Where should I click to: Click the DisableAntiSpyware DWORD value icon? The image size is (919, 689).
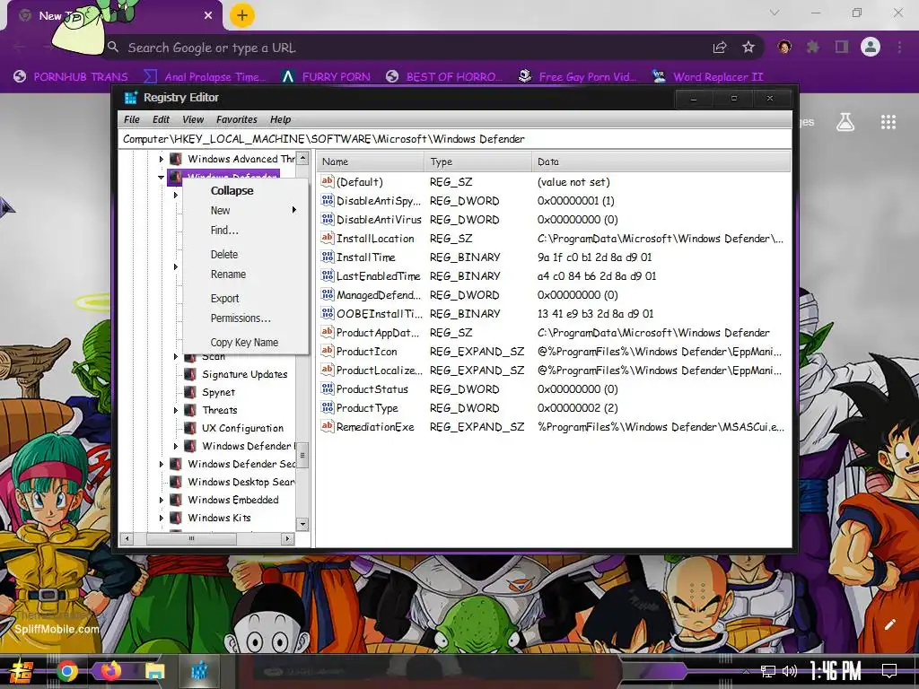tap(327, 200)
